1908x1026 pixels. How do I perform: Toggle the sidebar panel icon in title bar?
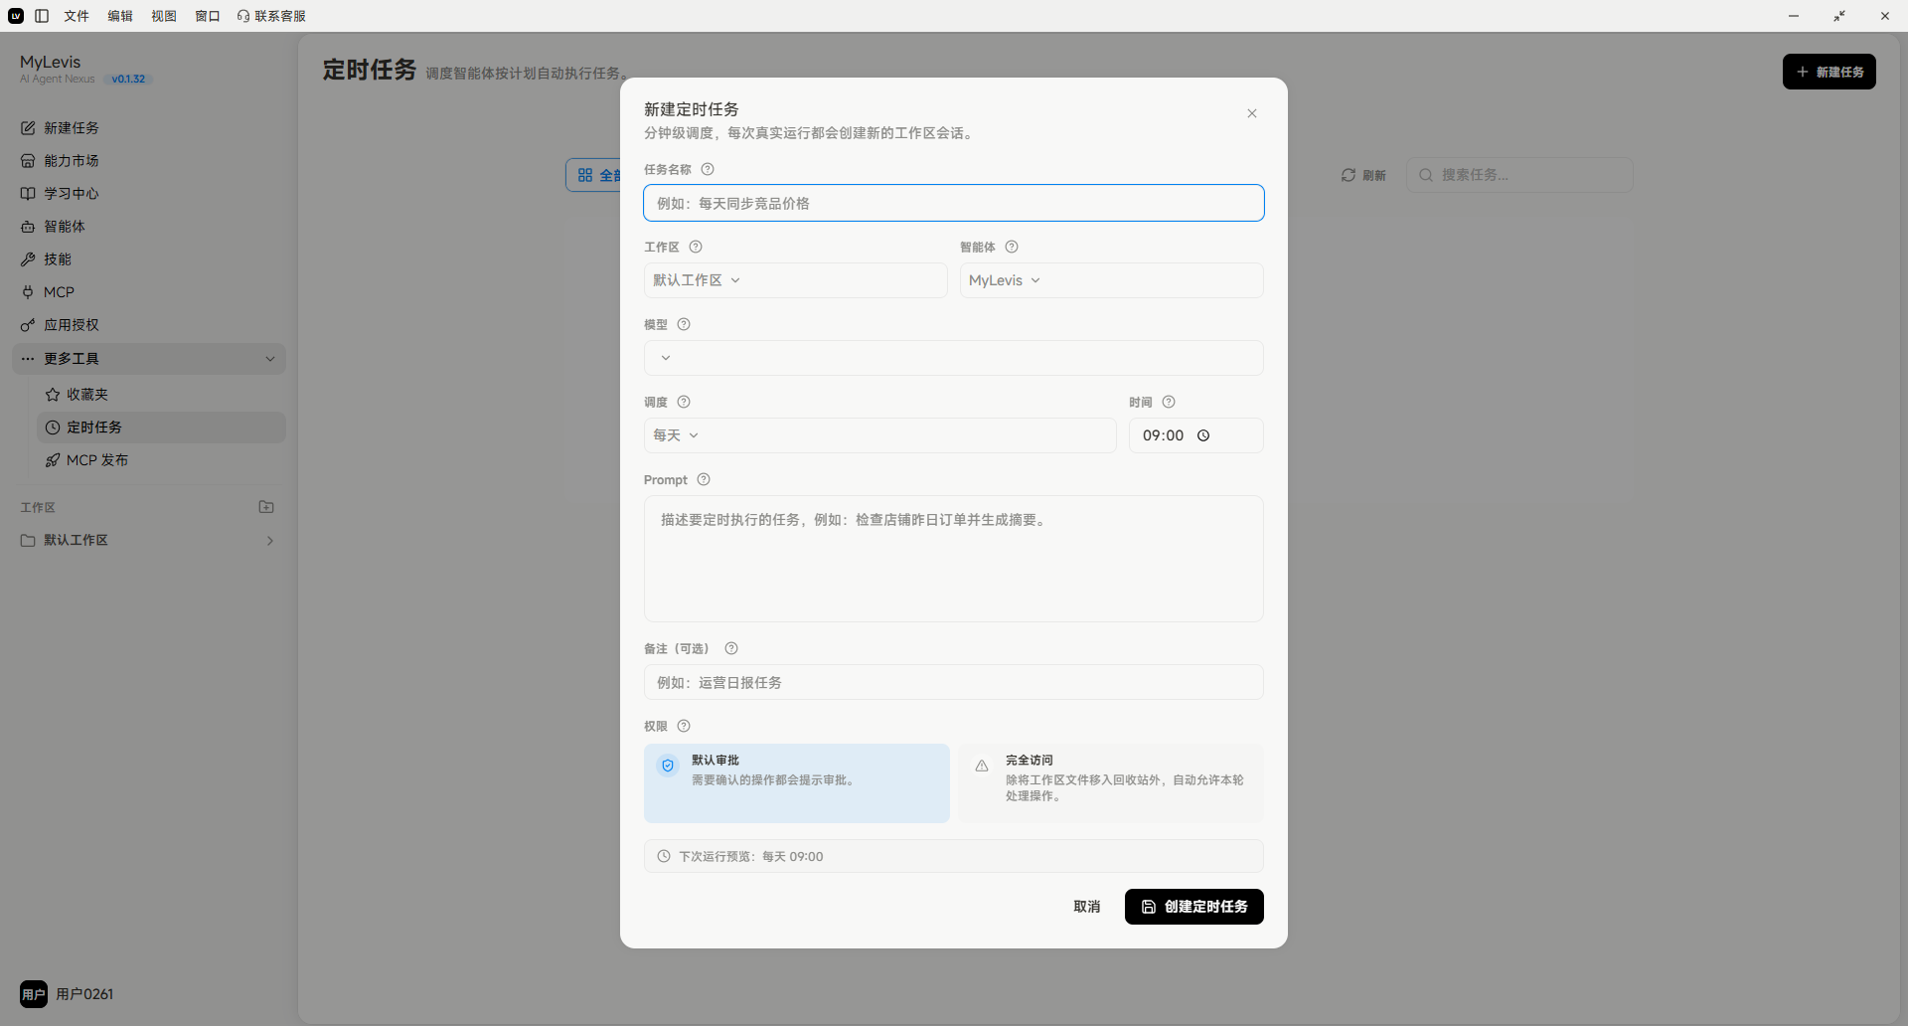coord(42,16)
